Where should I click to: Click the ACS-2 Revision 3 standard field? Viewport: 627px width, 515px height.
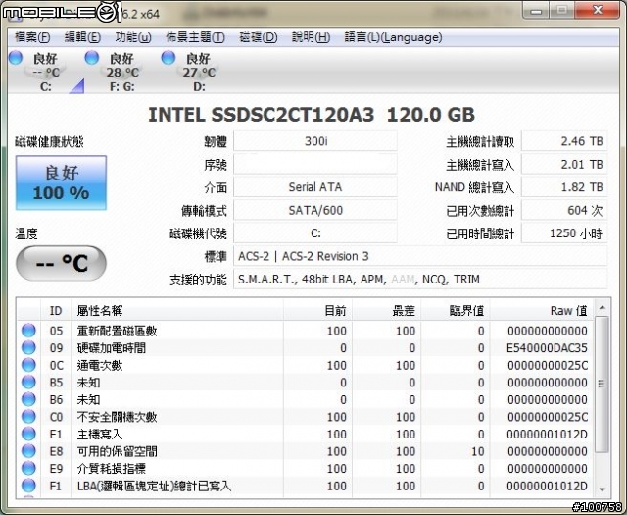pos(420,256)
